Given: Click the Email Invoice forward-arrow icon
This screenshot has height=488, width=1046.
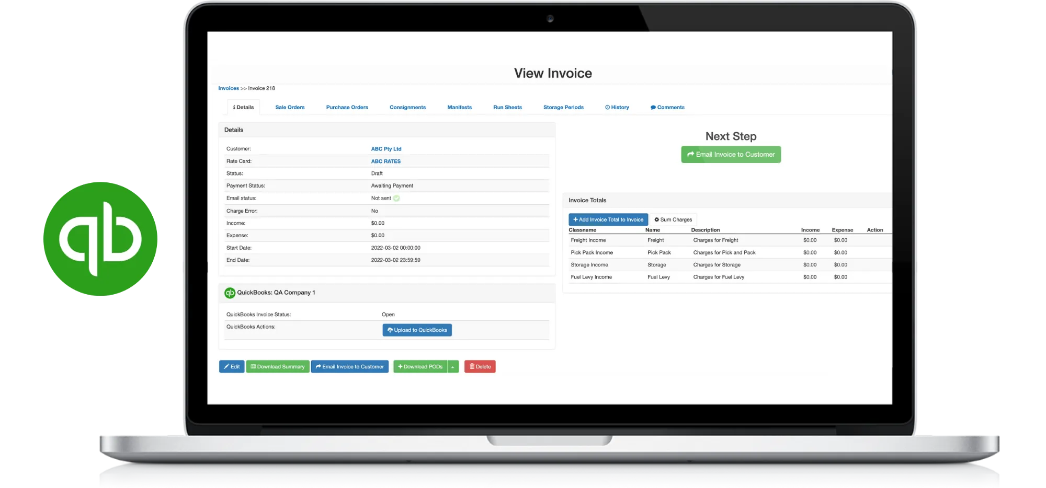Looking at the screenshot, I should [318, 366].
